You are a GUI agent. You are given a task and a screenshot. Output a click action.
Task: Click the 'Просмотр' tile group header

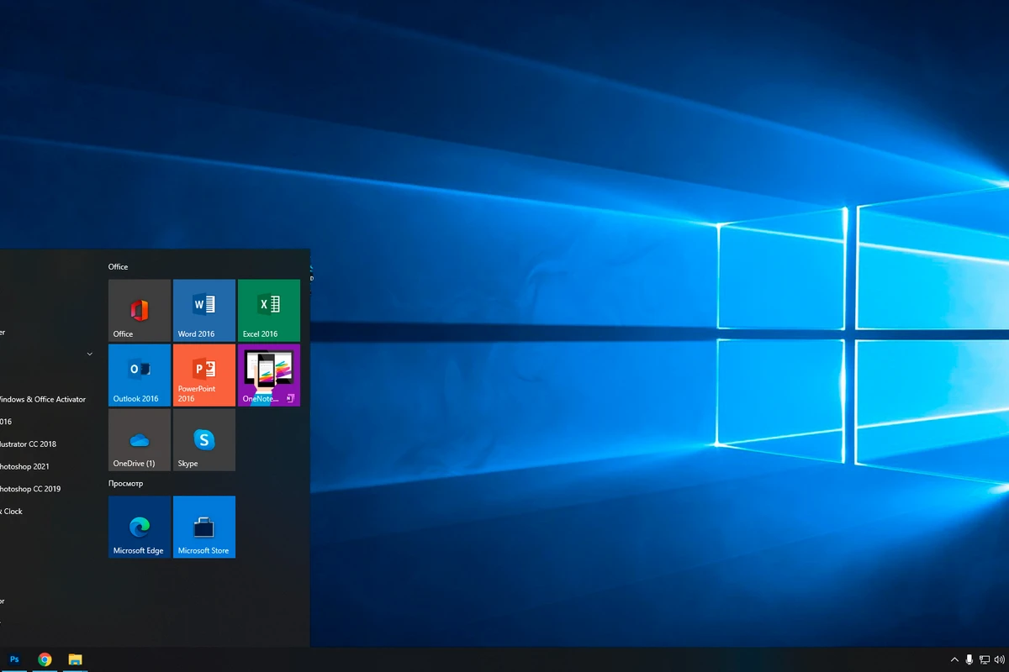126,484
